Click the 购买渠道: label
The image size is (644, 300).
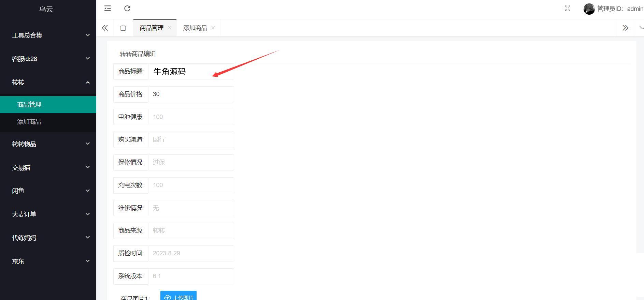[131, 139]
